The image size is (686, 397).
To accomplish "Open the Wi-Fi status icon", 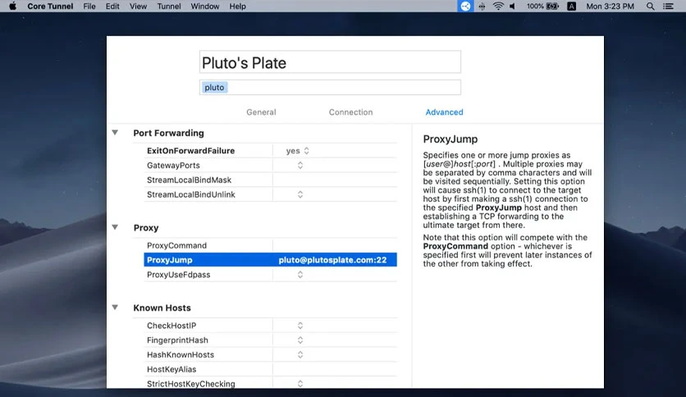I will (498, 6).
